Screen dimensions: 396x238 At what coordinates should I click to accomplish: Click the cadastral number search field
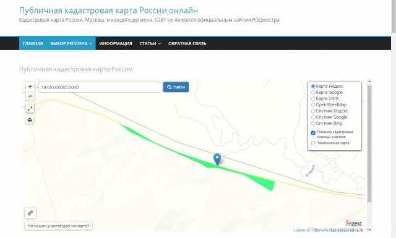pyautogui.click(x=100, y=87)
